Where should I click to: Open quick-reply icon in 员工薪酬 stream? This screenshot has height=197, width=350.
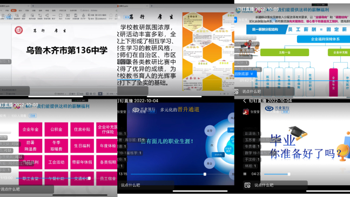click(x=236, y=91)
